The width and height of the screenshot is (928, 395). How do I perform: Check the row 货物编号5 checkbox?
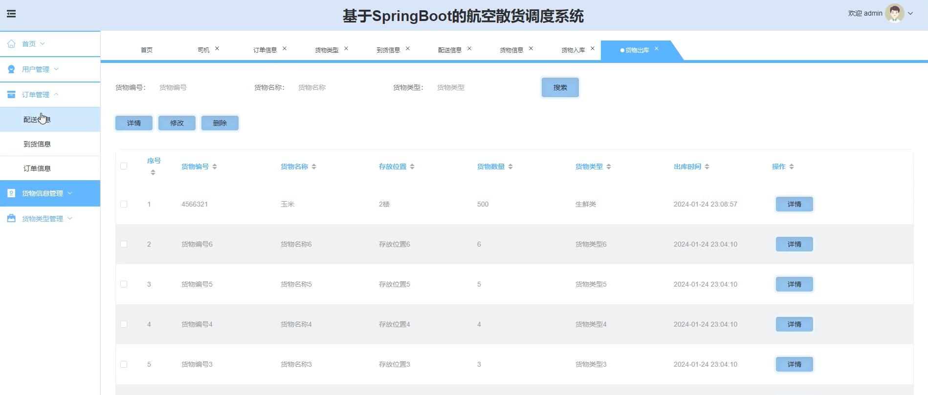(x=124, y=284)
